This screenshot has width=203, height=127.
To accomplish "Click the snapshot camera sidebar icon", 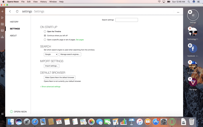I will tap(2, 24).
